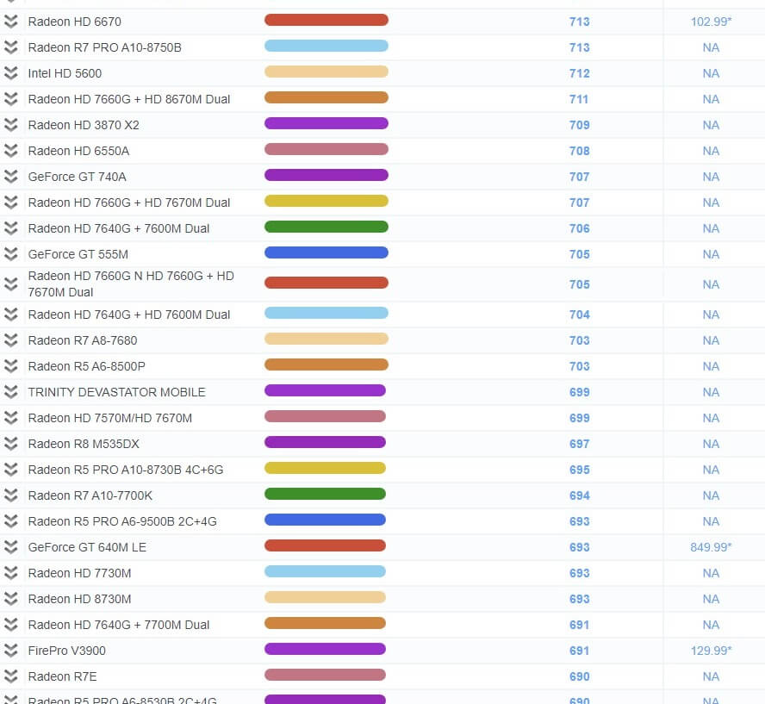This screenshot has height=704, width=765.
Task: Expand the GeForce GT 640M LE row chevron
Action: point(10,547)
